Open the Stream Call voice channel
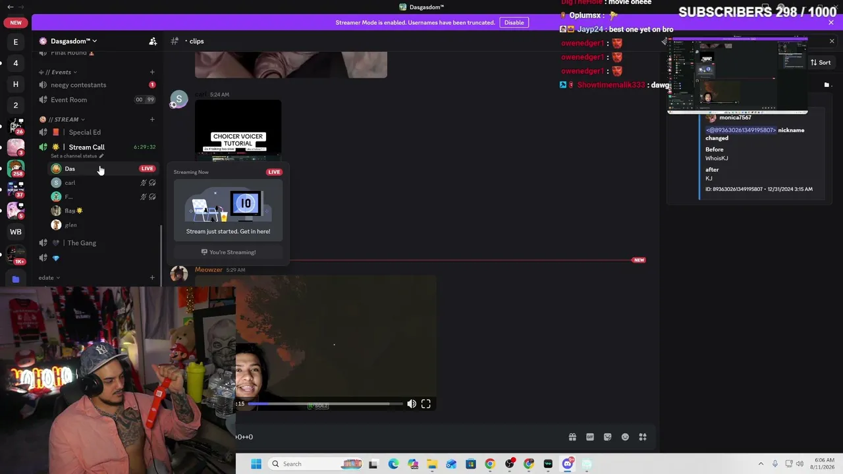The image size is (843, 474). [96, 147]
